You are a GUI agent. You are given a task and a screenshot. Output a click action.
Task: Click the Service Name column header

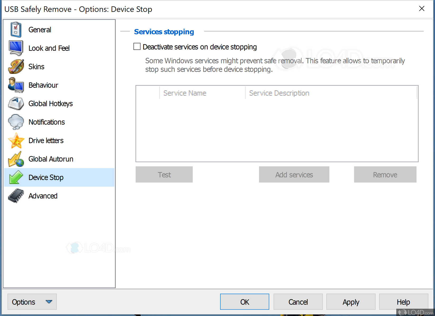[185, 93]
